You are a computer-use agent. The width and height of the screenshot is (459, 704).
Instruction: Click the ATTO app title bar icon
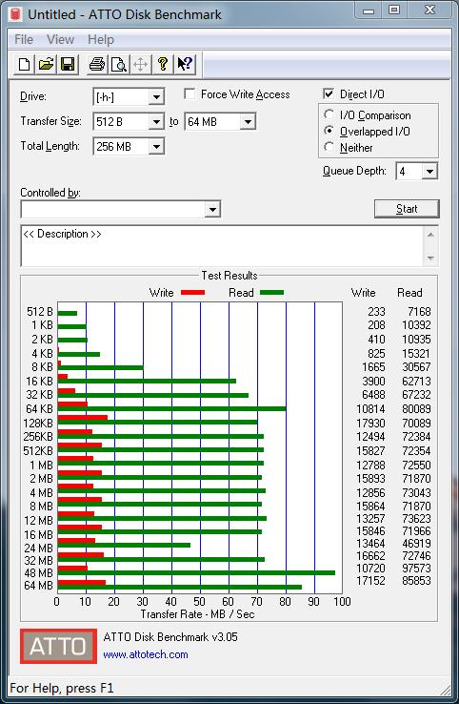point(15,14)
